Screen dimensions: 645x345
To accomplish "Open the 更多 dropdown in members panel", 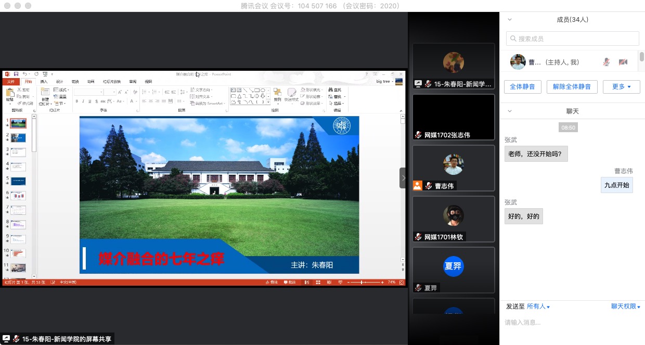I will click(621, 87).
